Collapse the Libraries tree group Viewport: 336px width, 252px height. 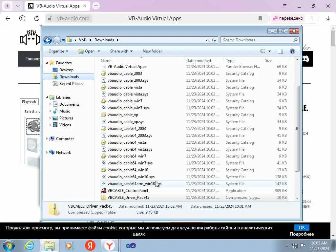click(x=47, y=97)
